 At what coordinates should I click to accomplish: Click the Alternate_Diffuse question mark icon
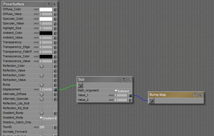click(42, 94)
